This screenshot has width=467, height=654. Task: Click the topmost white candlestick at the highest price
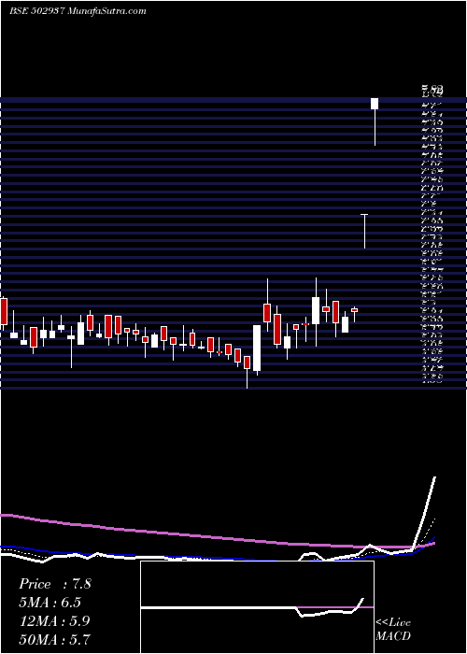(x=375, y=121)
